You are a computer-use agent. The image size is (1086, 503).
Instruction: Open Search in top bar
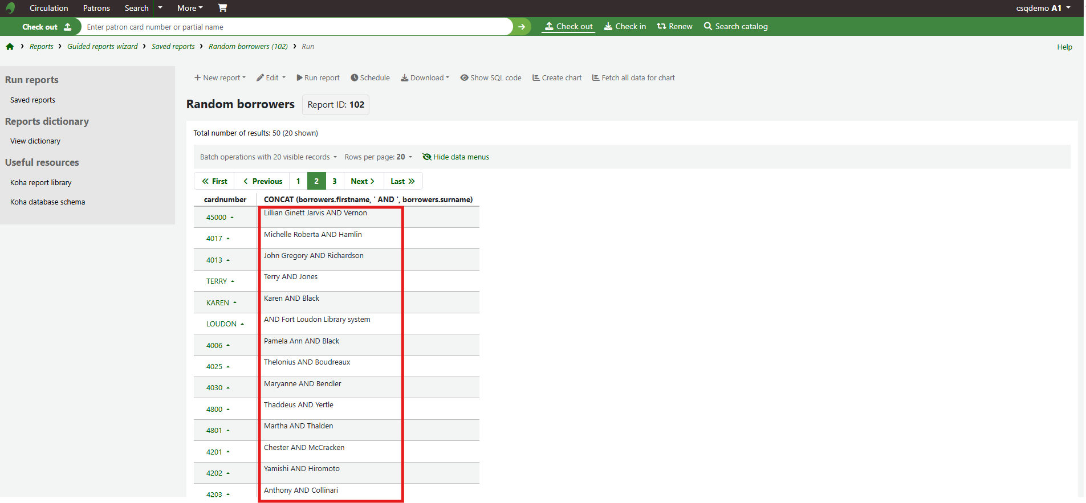coord(136,8)
